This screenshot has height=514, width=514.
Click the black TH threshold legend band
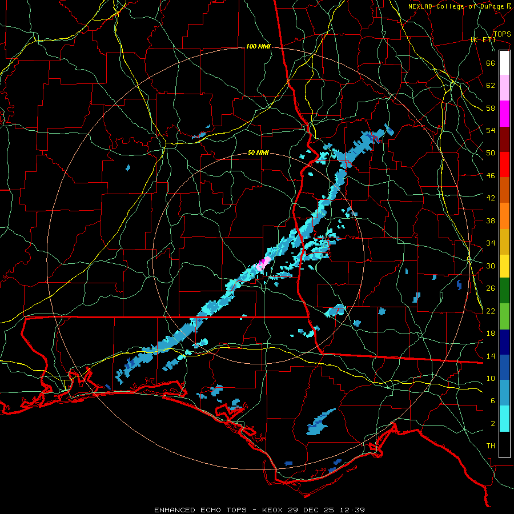(x=504, y=444)
